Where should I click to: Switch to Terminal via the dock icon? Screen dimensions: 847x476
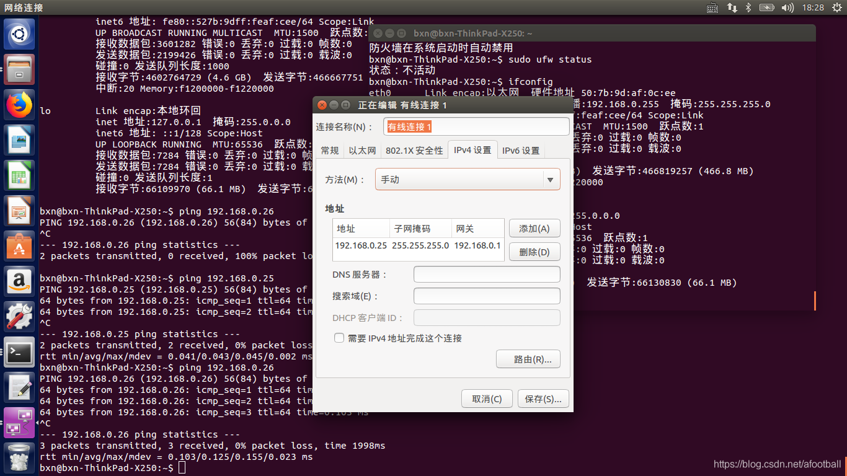[x=19, y=353]
